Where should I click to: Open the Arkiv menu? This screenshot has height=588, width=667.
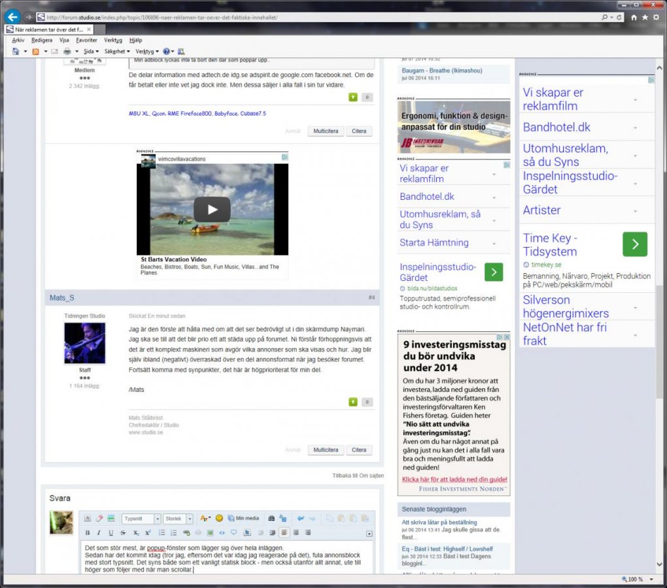point(18,40)
